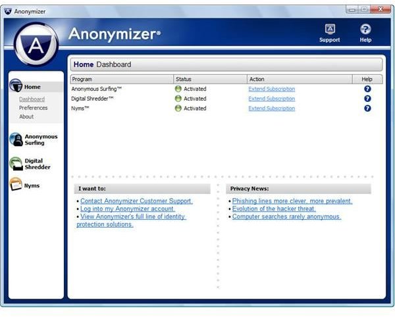Screen dimensions: 395x317
Task: Sort by the Action column header
Action: coord(300,79)
